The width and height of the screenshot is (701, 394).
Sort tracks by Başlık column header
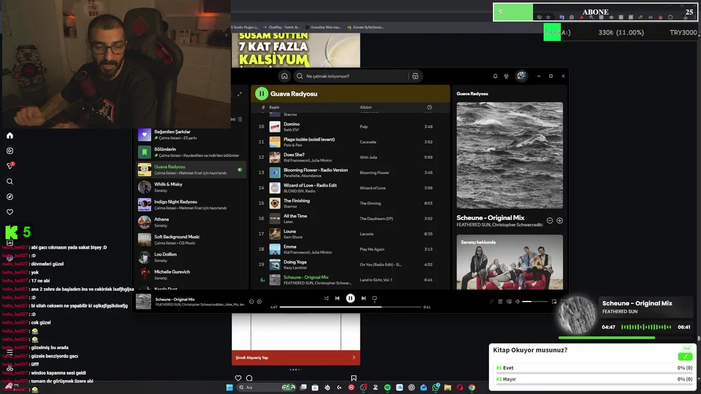coord(274,107)
